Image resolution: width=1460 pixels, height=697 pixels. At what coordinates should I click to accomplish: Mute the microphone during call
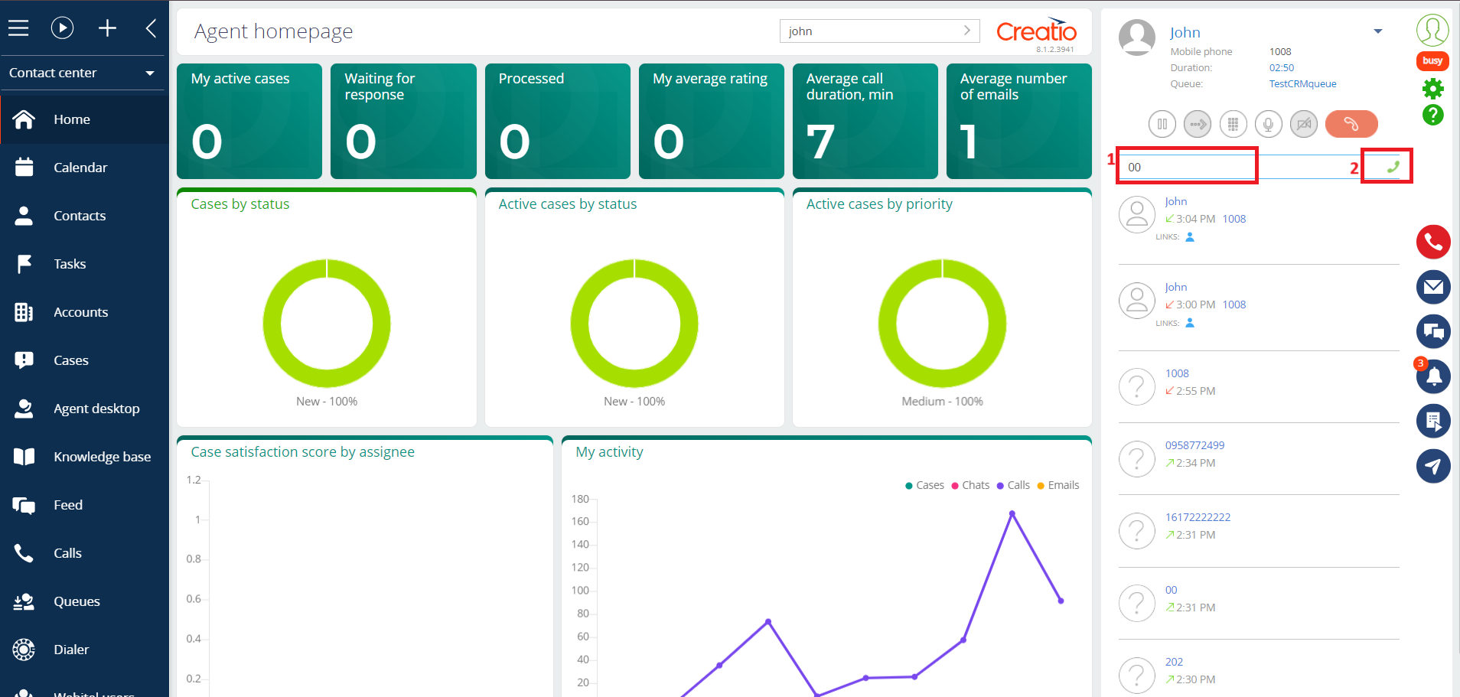(x=1268, y=124)
